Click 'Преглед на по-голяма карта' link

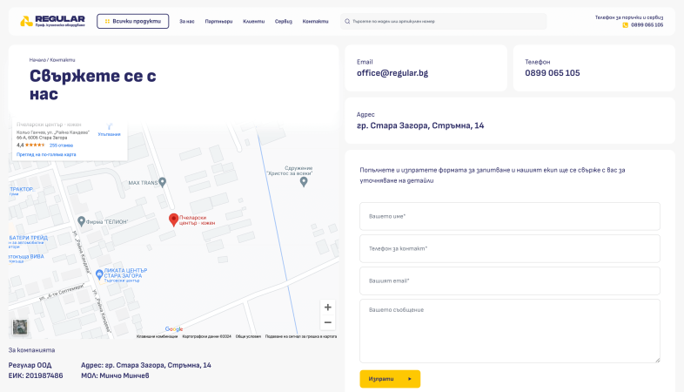click(46, 154)
